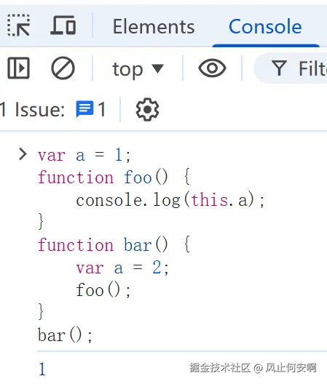Click the 'var a = 2;' line
The image size is (327, 384).
122,268
